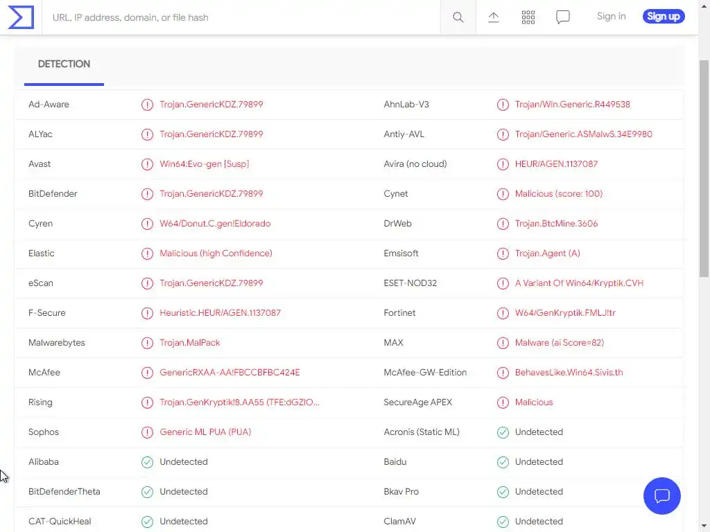Select Trojan/Generic.ASMalwS.34E9980 detection text
Screen dimensions: 710x532
point(584,134)
